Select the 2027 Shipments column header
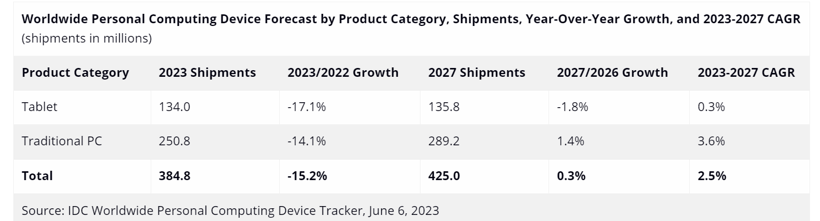820x221 pixels. 476,72
